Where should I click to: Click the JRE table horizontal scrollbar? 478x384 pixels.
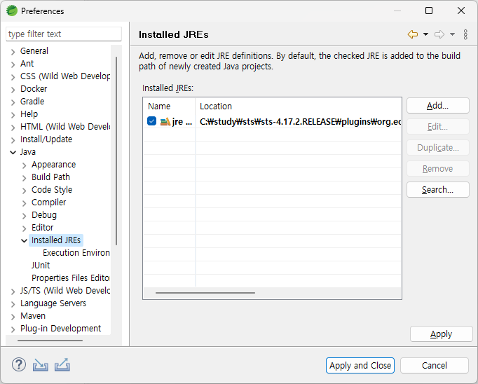click(x=205, y=293)
